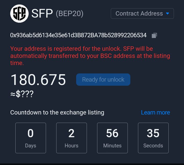The image size is (184, 165).
Task: Click the Hours countdown label
Action: tap(71, 146)
